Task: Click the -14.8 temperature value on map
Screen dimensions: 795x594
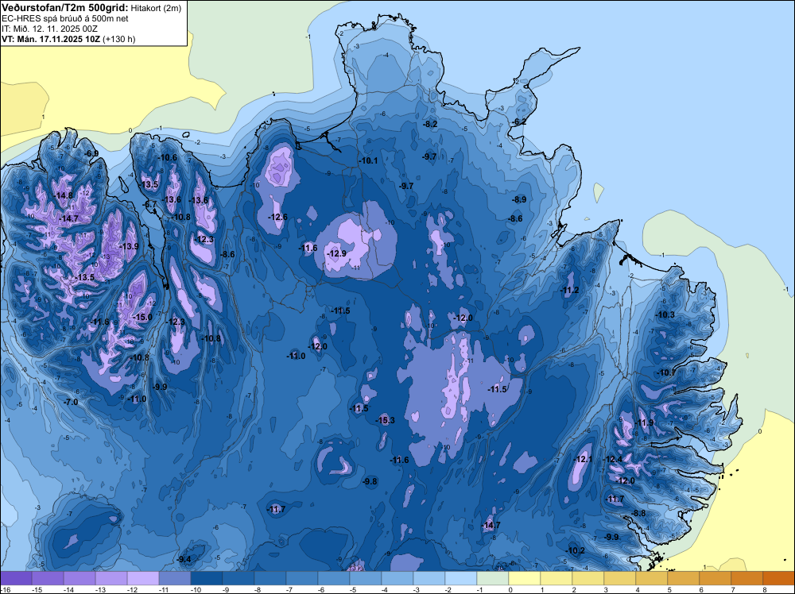Action: [64, 195]
